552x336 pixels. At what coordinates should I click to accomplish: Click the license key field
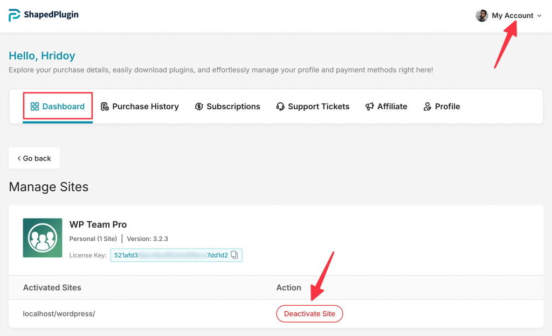[x=176, y=255]
